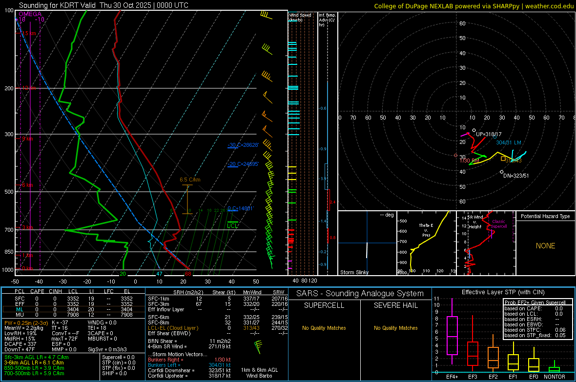This screenshot has height=382, width=576.
Task: Select the OMEGA label on the skew-T
Action: click(30, 14)
